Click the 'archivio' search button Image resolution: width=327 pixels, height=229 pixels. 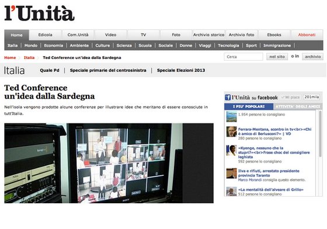pos(313,57)
